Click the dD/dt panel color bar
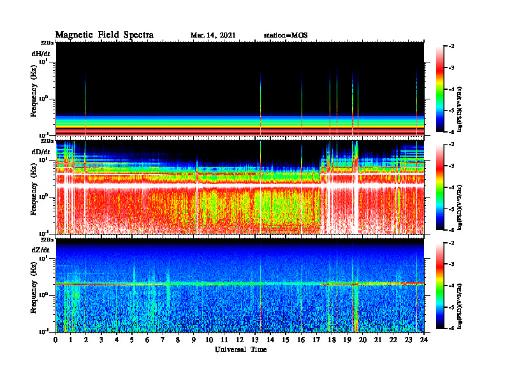Image resolution: width=505 pixels, height=390 pixels. pos(440,187)
